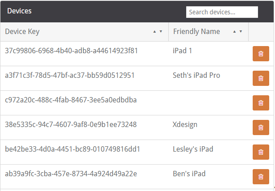Image resolution: width=275 pixels, height=191 pixels.
Task: Select the Devices panel title
Action: click(x=19, y=11)
